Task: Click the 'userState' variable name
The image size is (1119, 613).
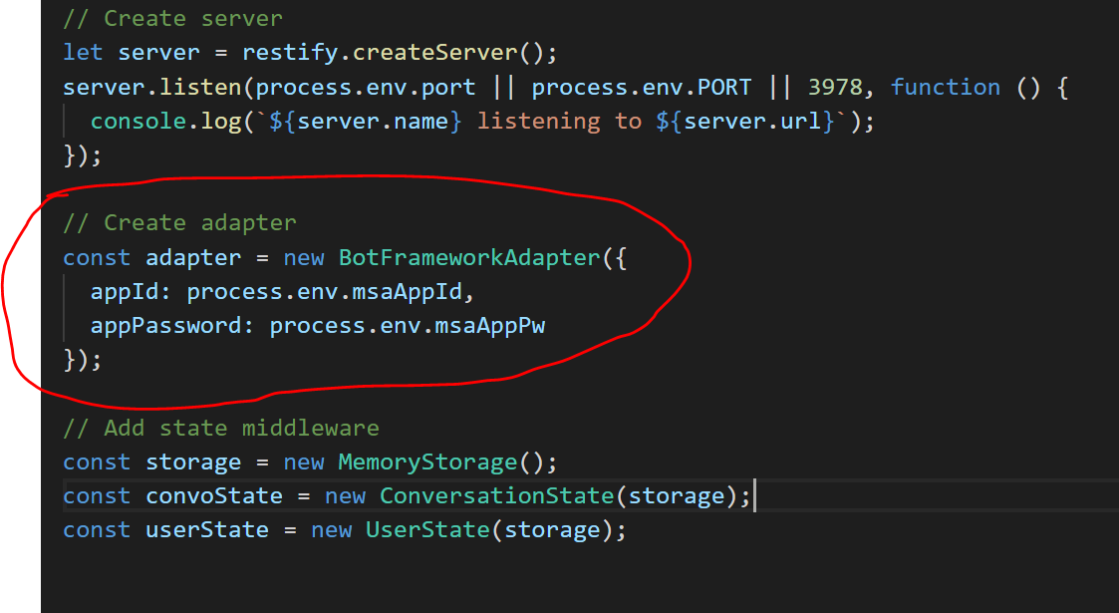Action: tap(207, 530)
